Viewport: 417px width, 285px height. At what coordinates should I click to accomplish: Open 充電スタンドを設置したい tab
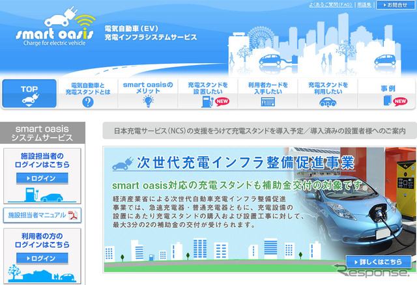pyautogui.click(x=208, y=94)
